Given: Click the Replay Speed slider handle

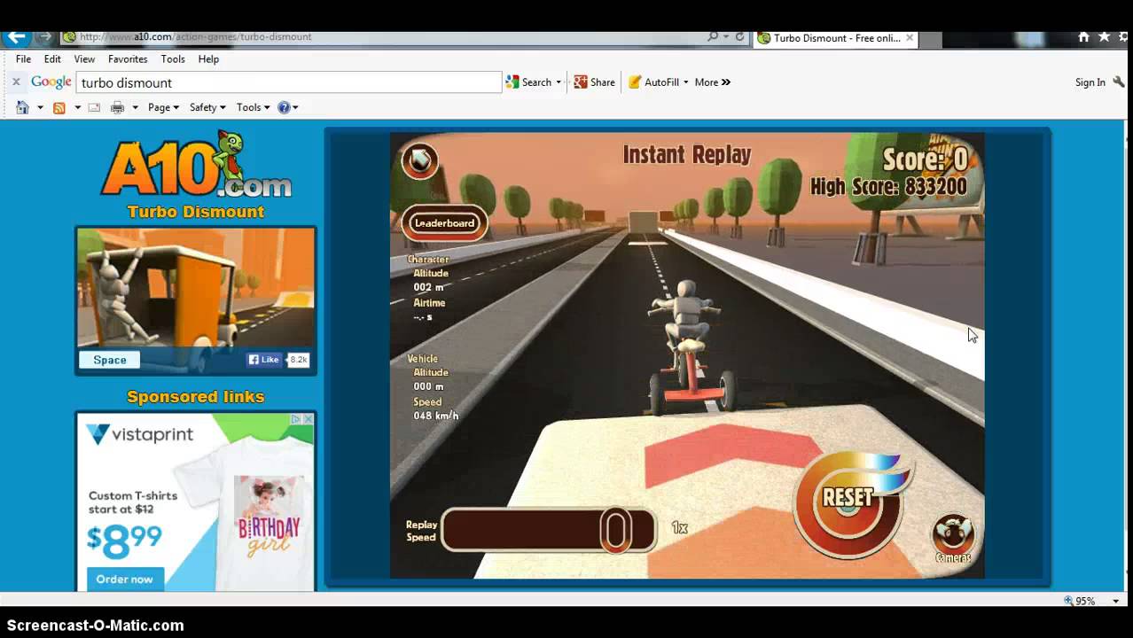Looking at the screenshot, I should [x=616, y=530].
